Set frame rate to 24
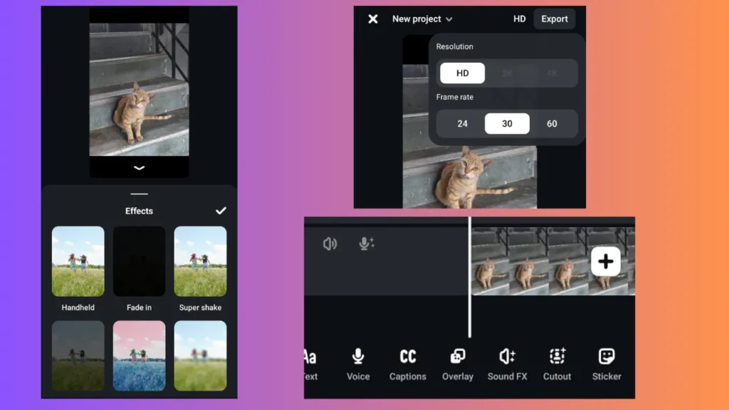This screenshot has height=410, width=729. tap(462, 124)
